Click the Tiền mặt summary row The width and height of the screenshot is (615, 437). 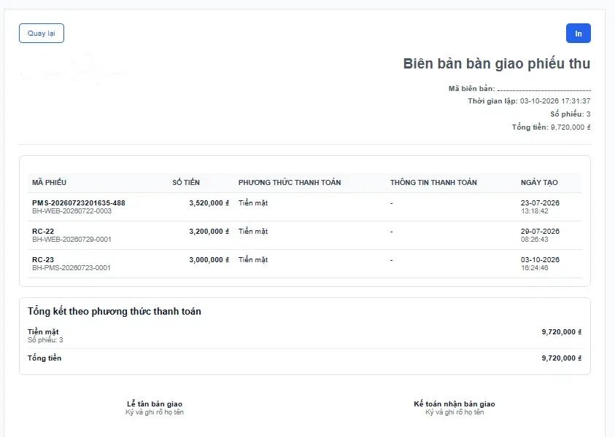(304, 336)
